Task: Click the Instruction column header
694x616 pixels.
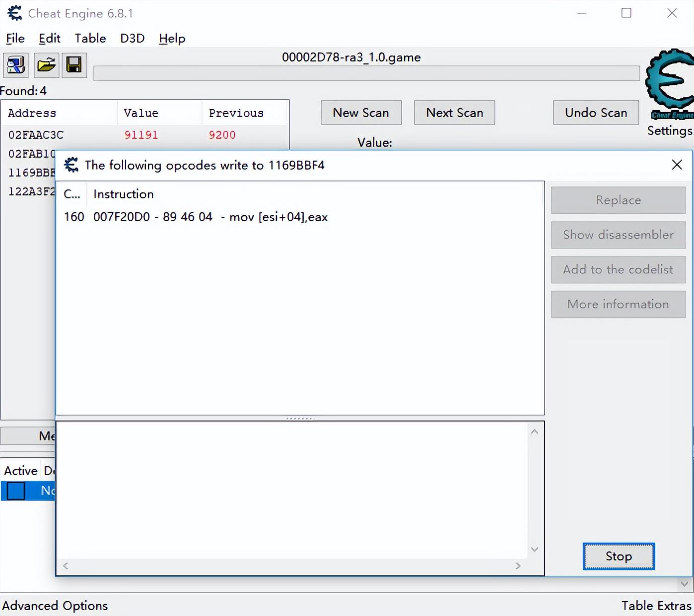Action: coord(124,194)
